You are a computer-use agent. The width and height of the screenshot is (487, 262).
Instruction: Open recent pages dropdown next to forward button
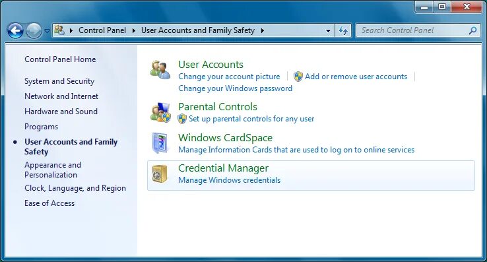pos(47,31)
